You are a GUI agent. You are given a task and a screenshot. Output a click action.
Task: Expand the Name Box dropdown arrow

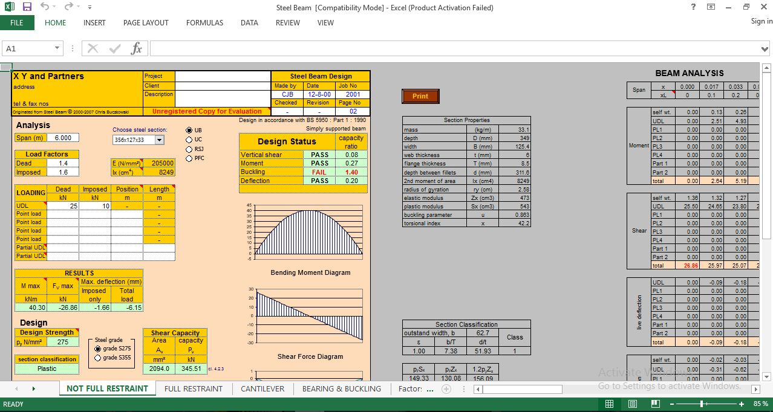57,48
